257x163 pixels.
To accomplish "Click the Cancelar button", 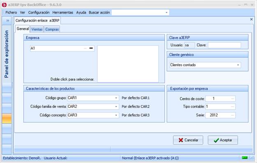I will coord(188,140).
